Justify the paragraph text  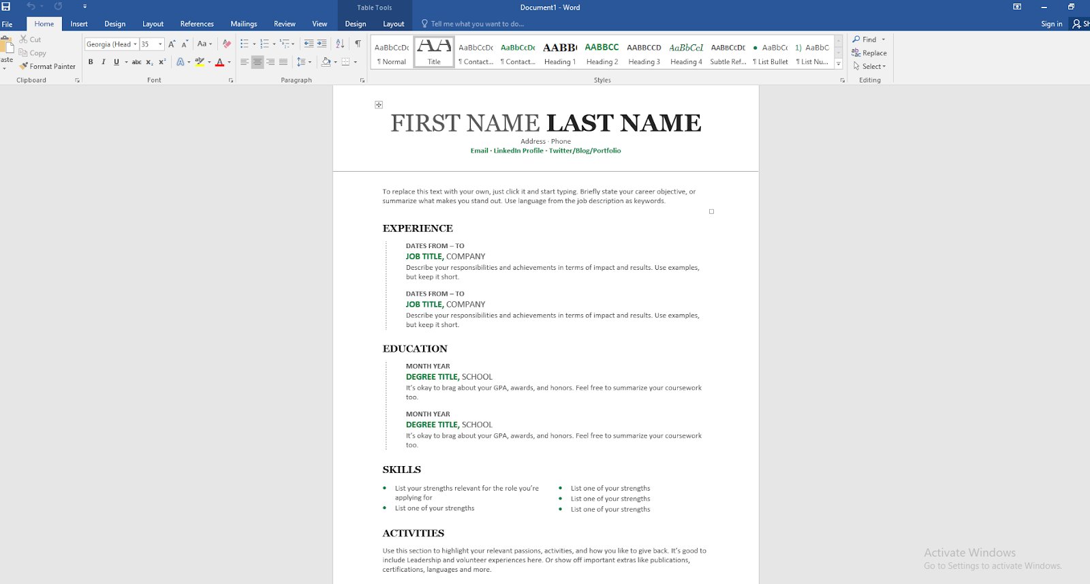[283, 62]
